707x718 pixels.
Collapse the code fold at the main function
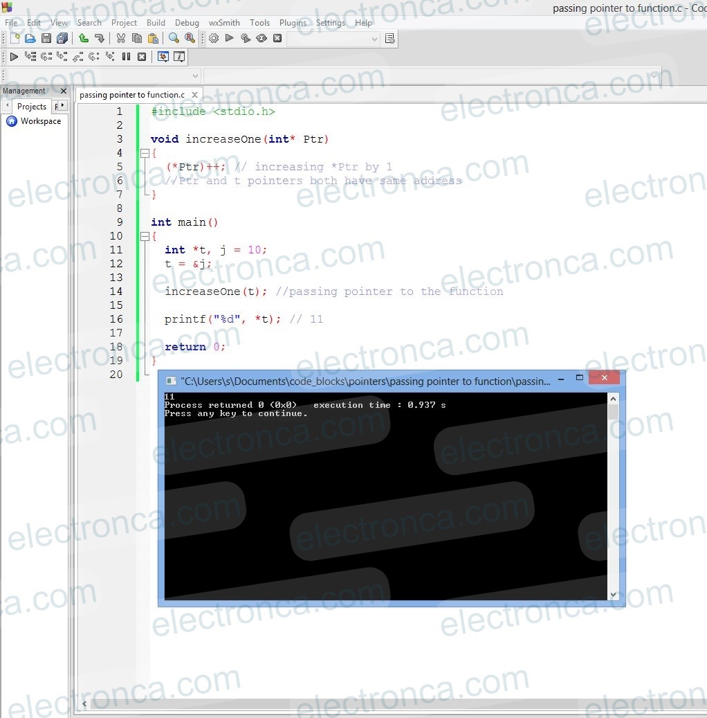point(145,236)
